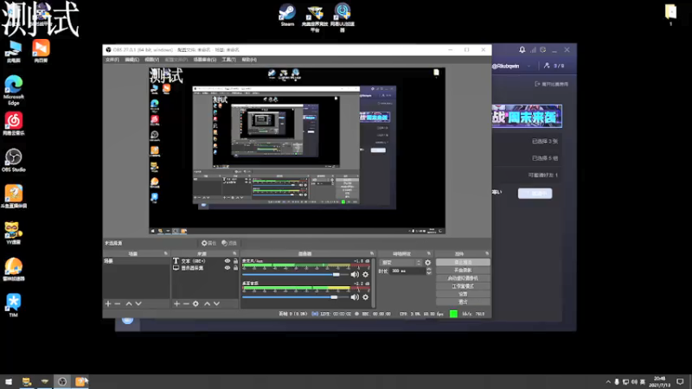Remove the selected scene with the minus icon
This screenshot has height=389, width=692.
(x=118, y=303)
